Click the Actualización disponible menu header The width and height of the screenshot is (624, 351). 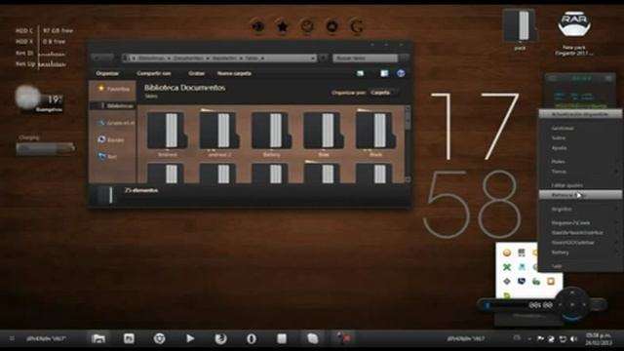coord(580,114)
